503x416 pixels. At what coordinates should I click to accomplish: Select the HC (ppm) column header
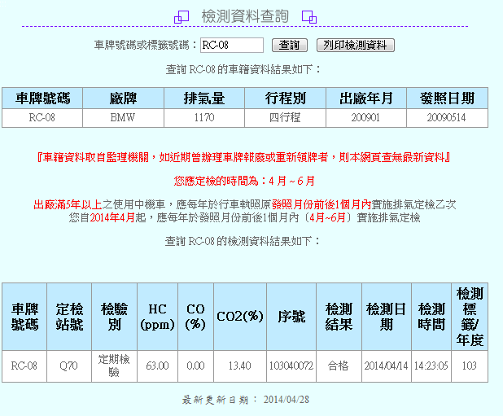pyautogui.click(x=157, y=317)
